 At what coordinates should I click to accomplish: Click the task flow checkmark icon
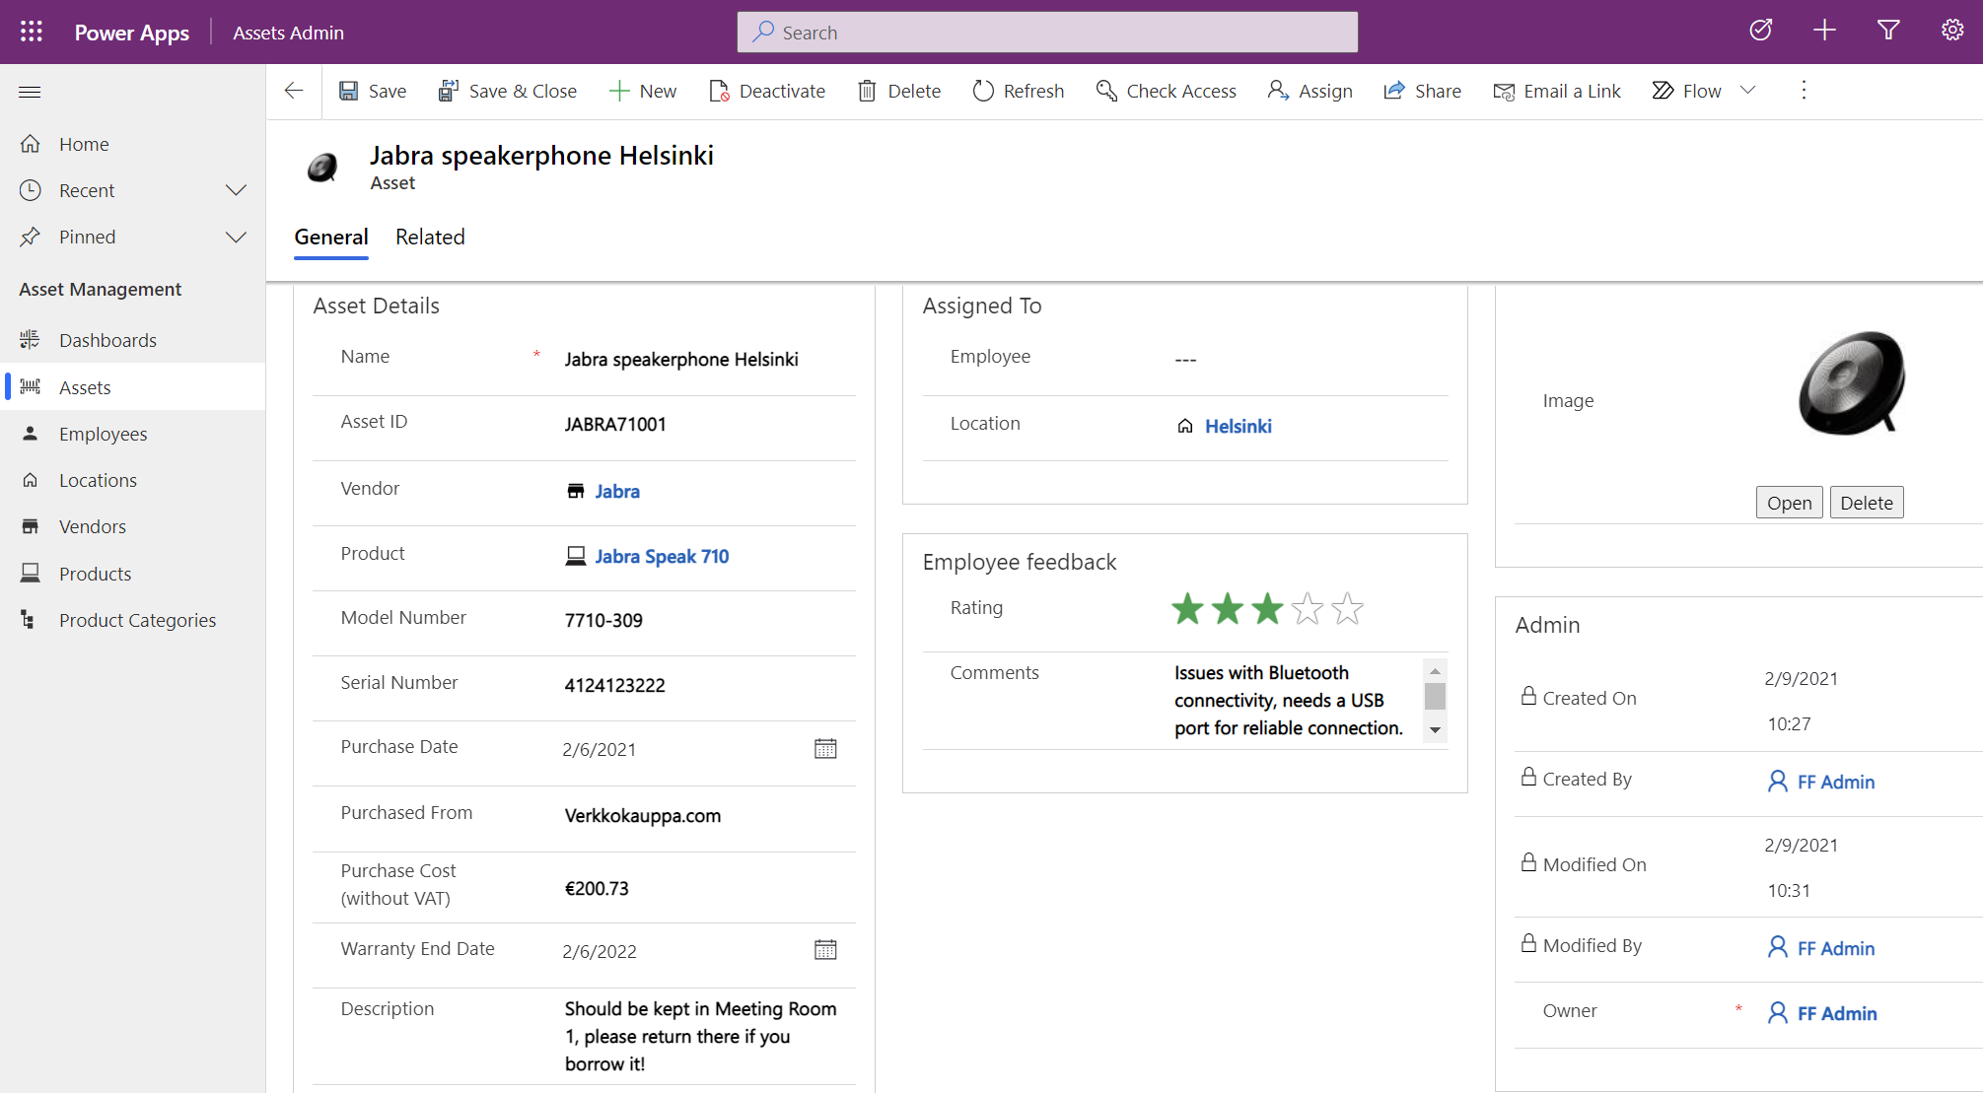[1760, 31]
